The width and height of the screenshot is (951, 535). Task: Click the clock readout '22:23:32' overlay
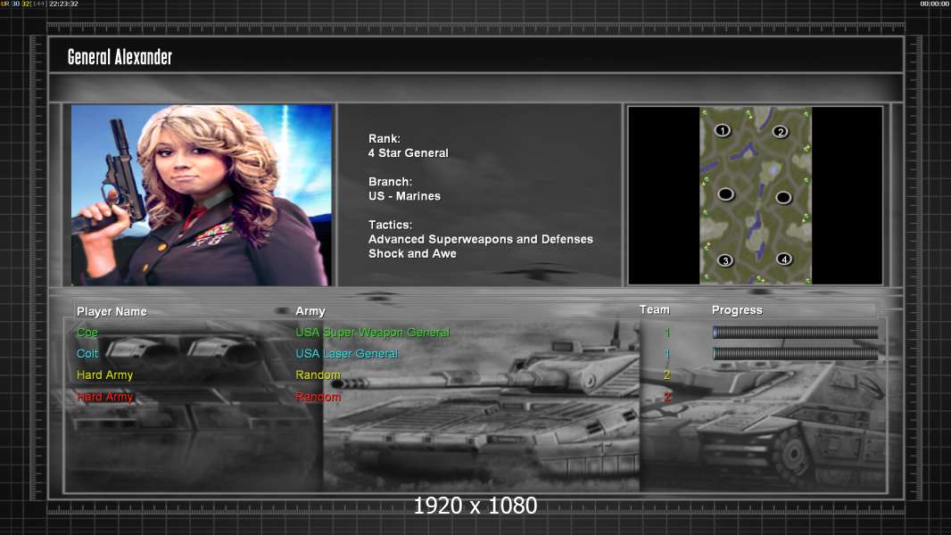(x=63, y=4)
